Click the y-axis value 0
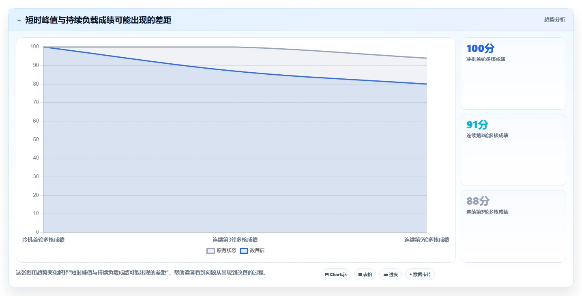This screenshot has width=582, height=296. [x=37, y=232]
